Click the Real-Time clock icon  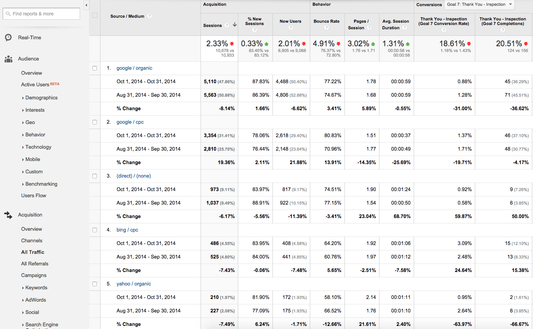tap(8, 37)
